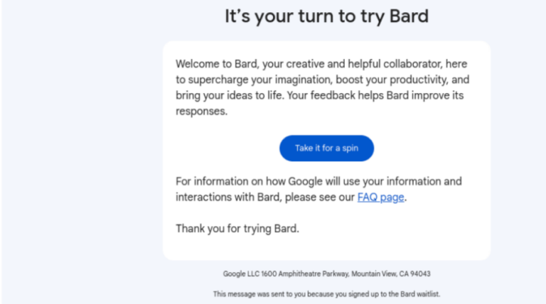Click the "interactions with Bard" text
Image resolution: width=546 pixels, height=304 pixels.
pos(229,197)
